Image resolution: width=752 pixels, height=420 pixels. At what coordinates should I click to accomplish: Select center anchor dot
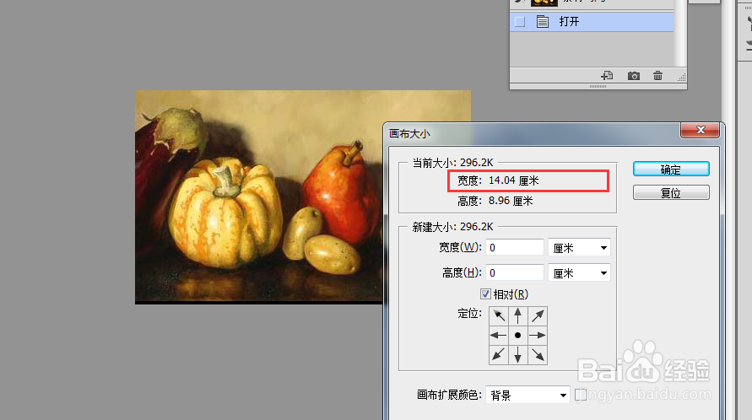click(518, 336)
